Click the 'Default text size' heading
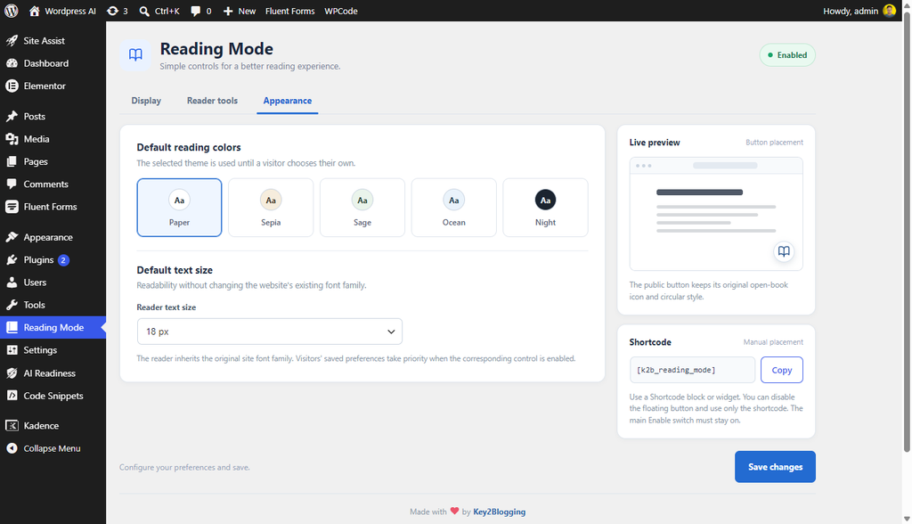912x524 pixels. coord(175,270)
